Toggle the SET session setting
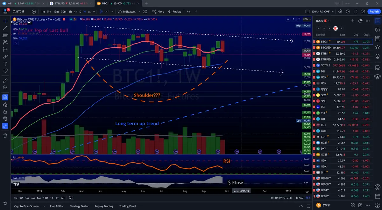Screen dimensions: 382x210 point(308,198)
